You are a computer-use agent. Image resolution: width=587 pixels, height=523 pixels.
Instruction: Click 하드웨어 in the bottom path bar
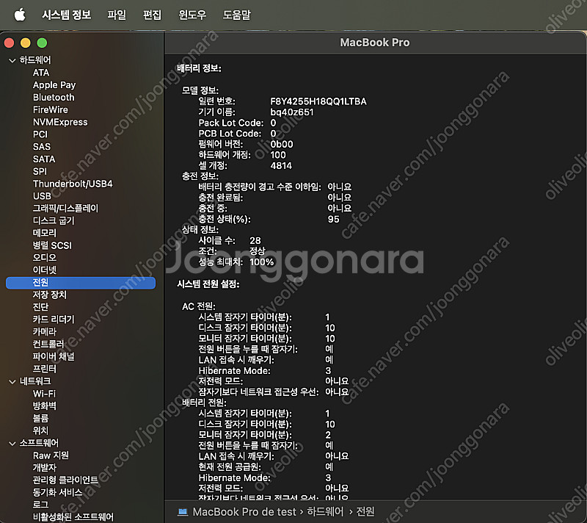point(325,512)
